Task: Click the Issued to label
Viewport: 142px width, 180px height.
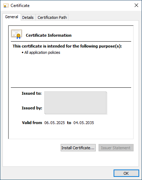Action: [x=32, y=93]
